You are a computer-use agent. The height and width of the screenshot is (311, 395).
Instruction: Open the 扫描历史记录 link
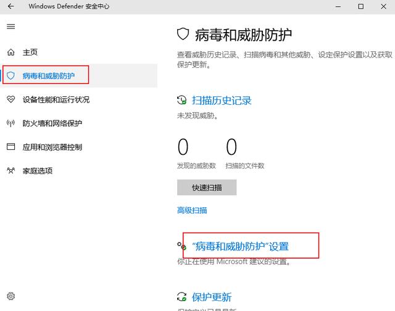(x=222, y=100)
